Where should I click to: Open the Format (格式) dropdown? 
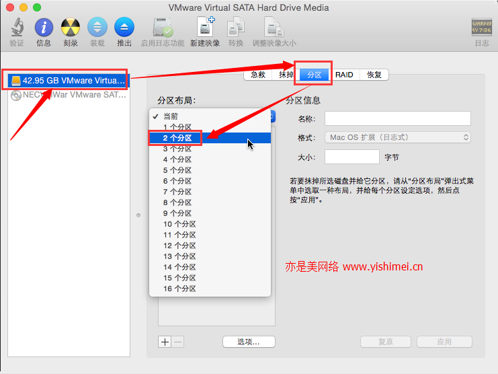(398, 138)
